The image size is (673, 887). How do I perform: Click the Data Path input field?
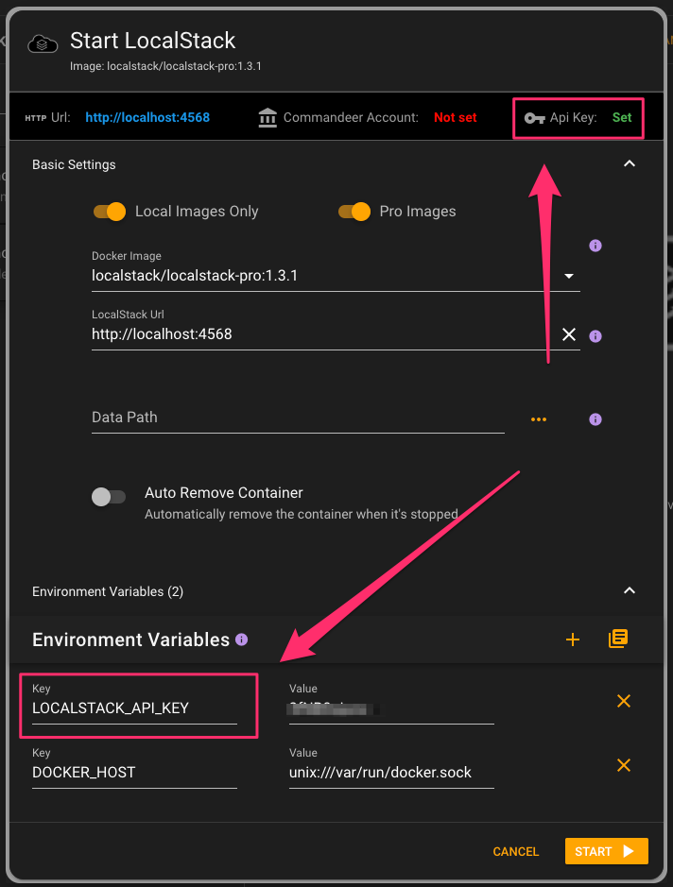pyautogui.click(x=298, y=418)
